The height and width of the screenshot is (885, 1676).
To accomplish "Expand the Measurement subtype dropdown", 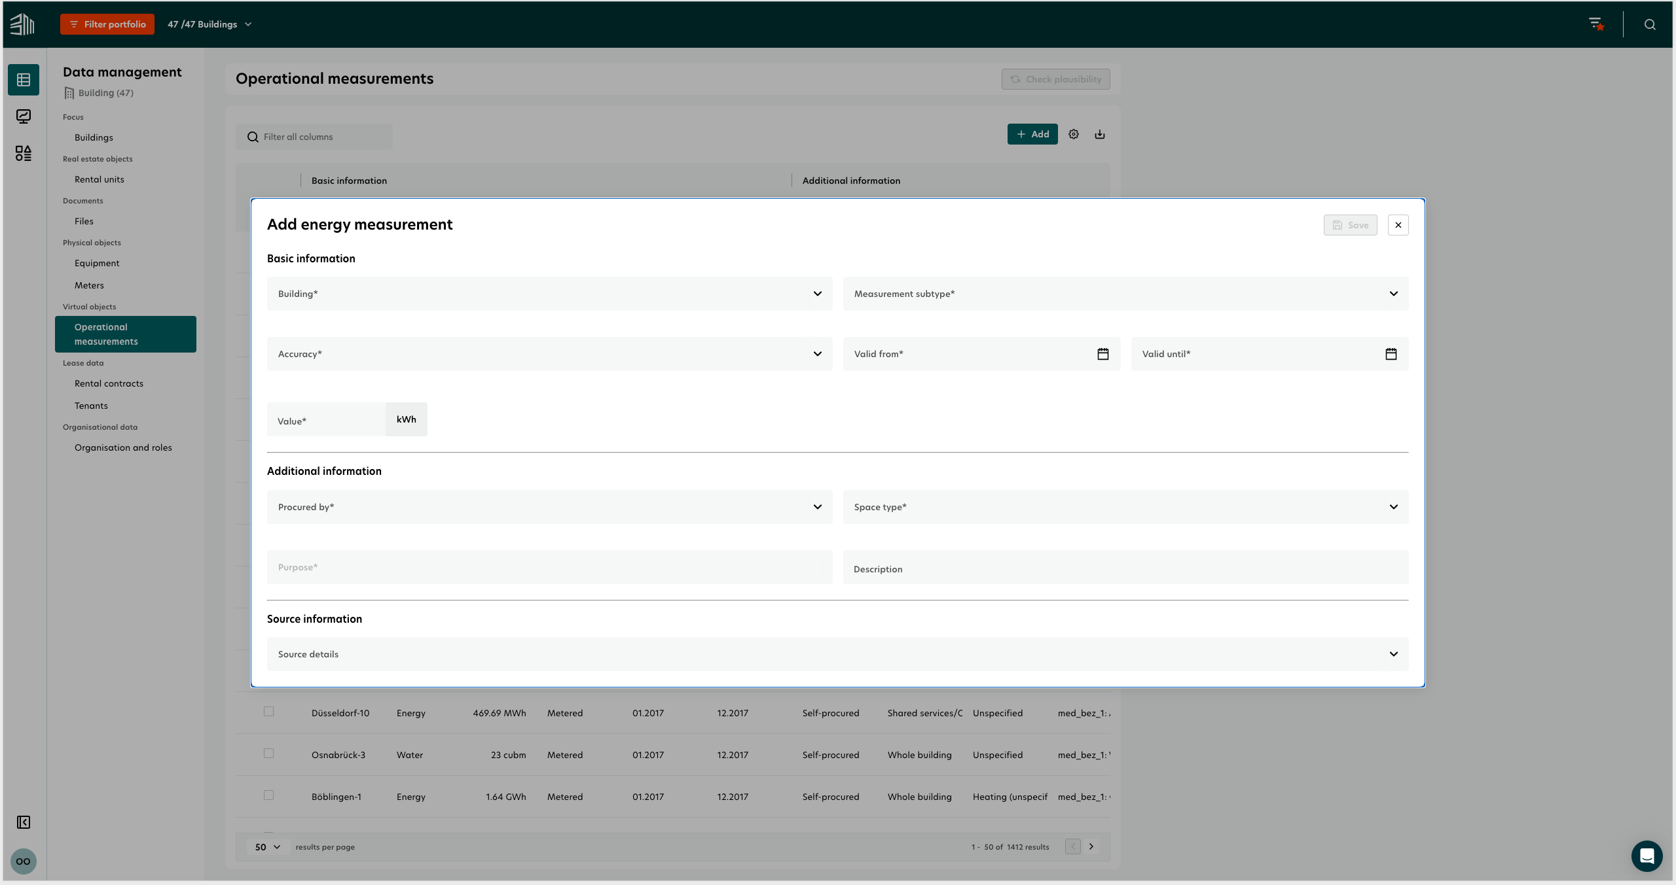I will click(1126, 294).
